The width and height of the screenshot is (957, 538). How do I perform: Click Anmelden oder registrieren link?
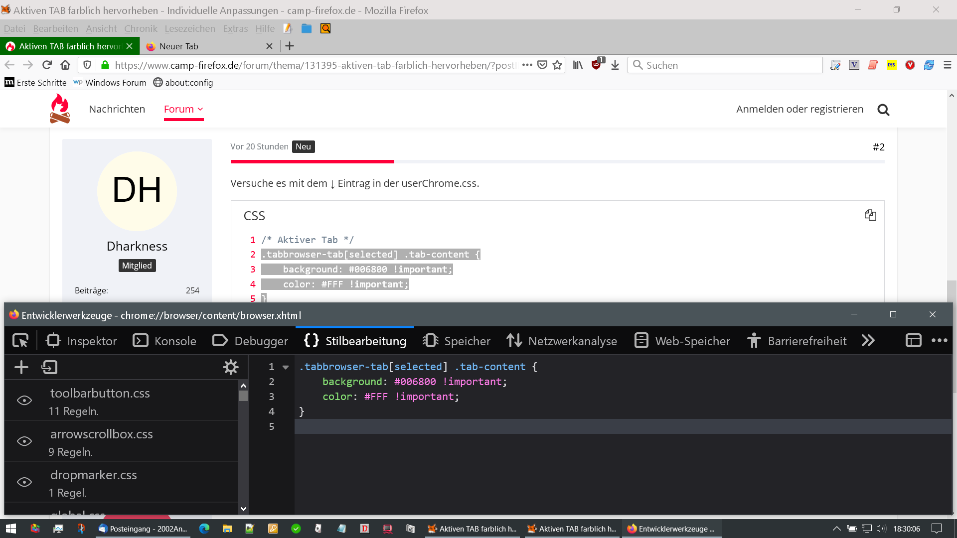click(799, 109)
